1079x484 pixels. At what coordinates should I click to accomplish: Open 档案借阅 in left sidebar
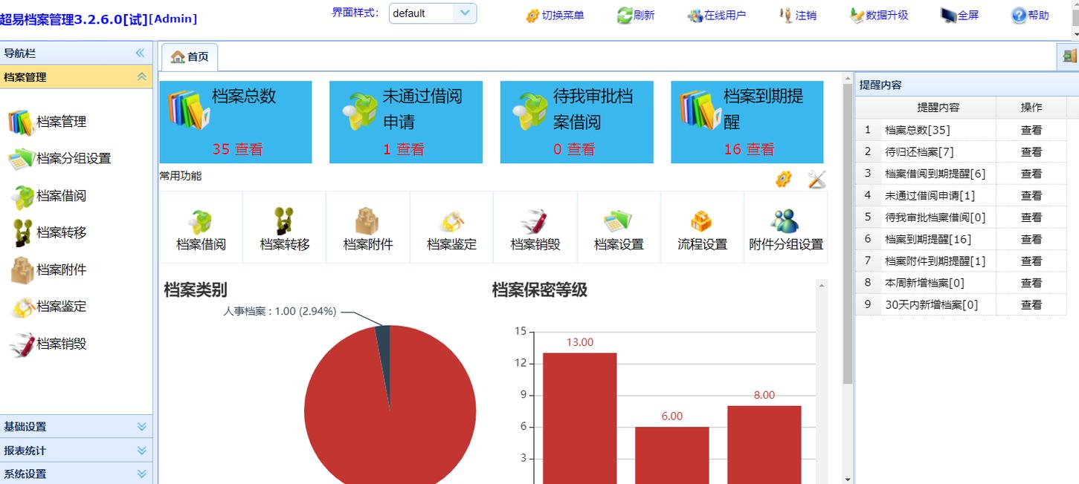point(48,196)
